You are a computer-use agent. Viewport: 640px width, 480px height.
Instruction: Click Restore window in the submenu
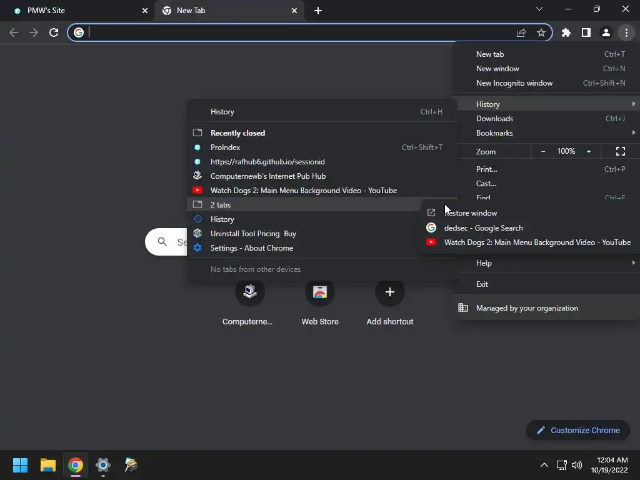click(x=531, y=213)
